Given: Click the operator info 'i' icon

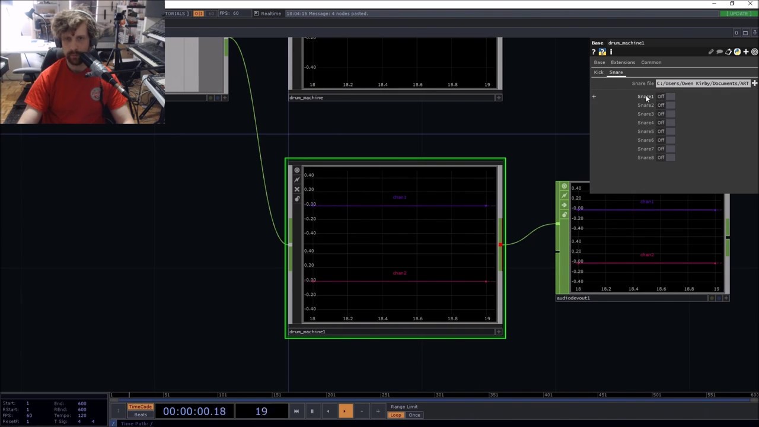Looking at the screenshot, I should pos(611,52).
